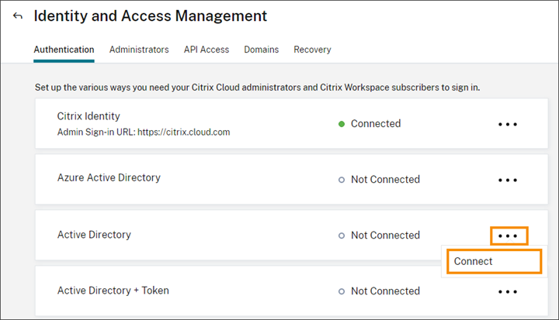Switch to the Domains tab
The image size is (559, 320).
261,50
